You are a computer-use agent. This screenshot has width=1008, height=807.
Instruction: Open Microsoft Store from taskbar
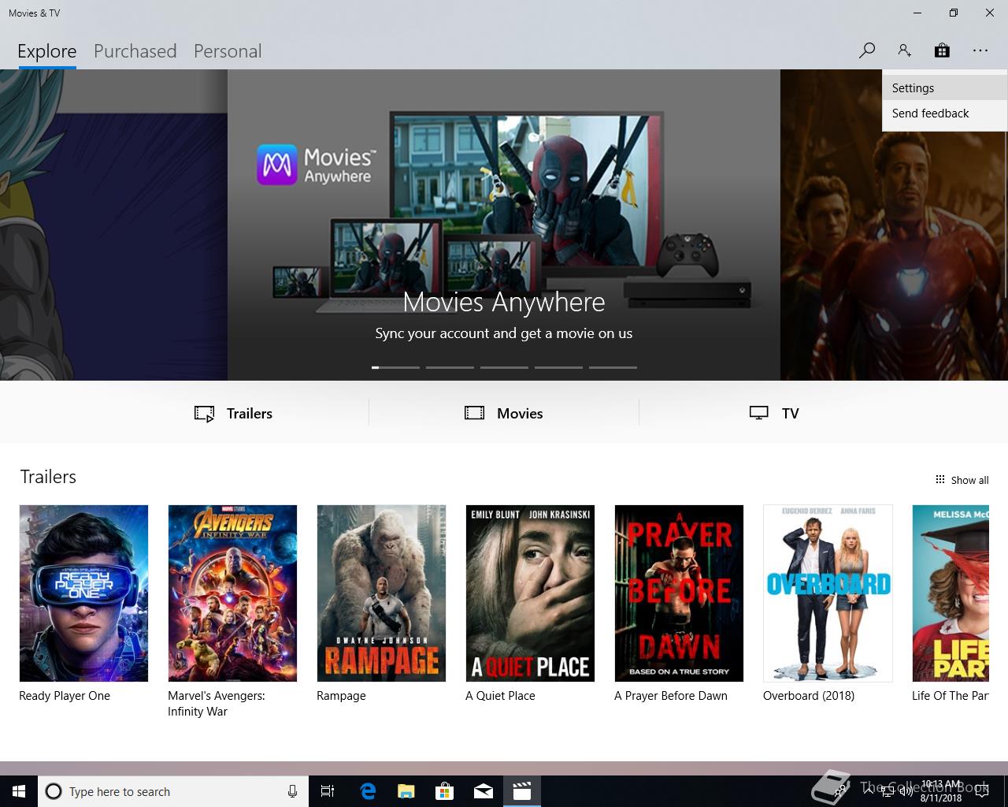pyautogui.click(x=445, y=791)
